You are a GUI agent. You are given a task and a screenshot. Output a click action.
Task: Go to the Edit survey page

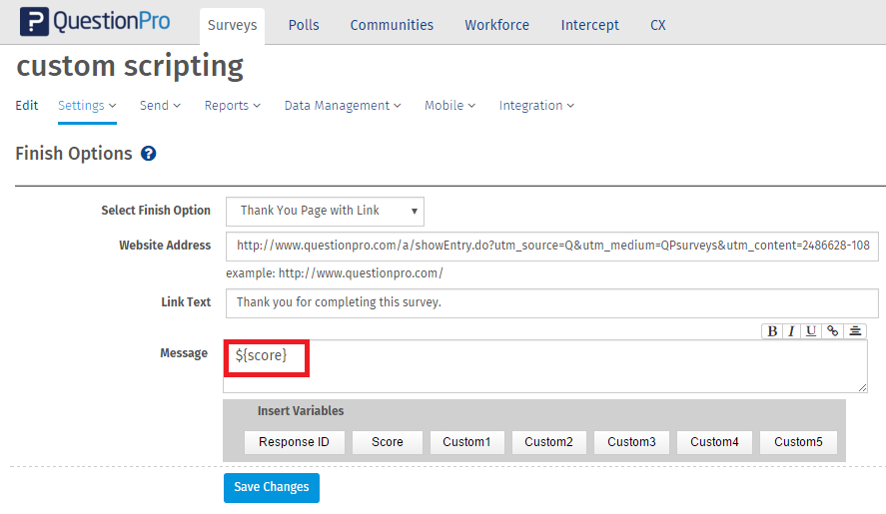(x=27, y=106)
